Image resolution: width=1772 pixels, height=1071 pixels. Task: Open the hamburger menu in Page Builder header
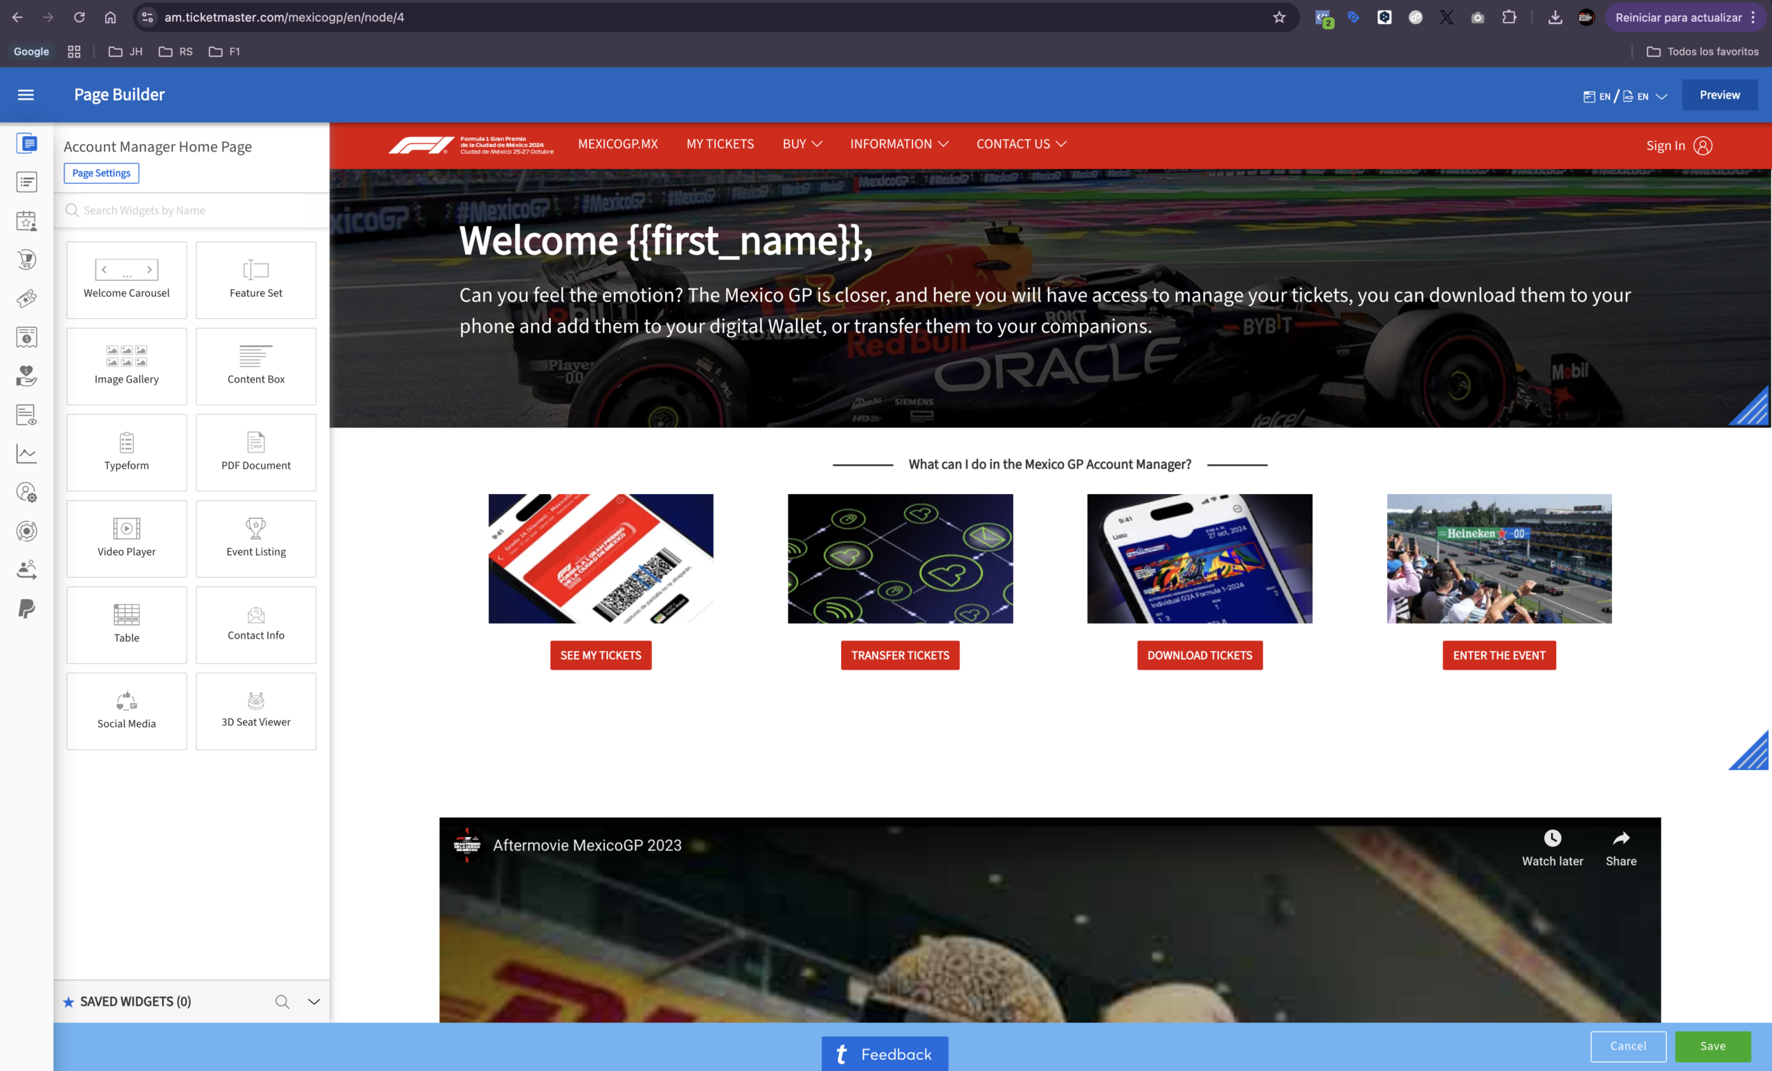click(26, 95)
